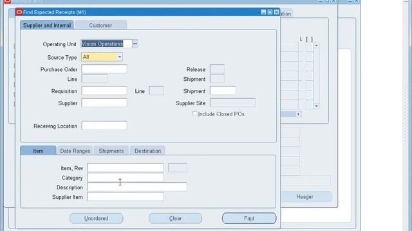
Task: Minimize Find Expected Receipts window
Action: 263,12
